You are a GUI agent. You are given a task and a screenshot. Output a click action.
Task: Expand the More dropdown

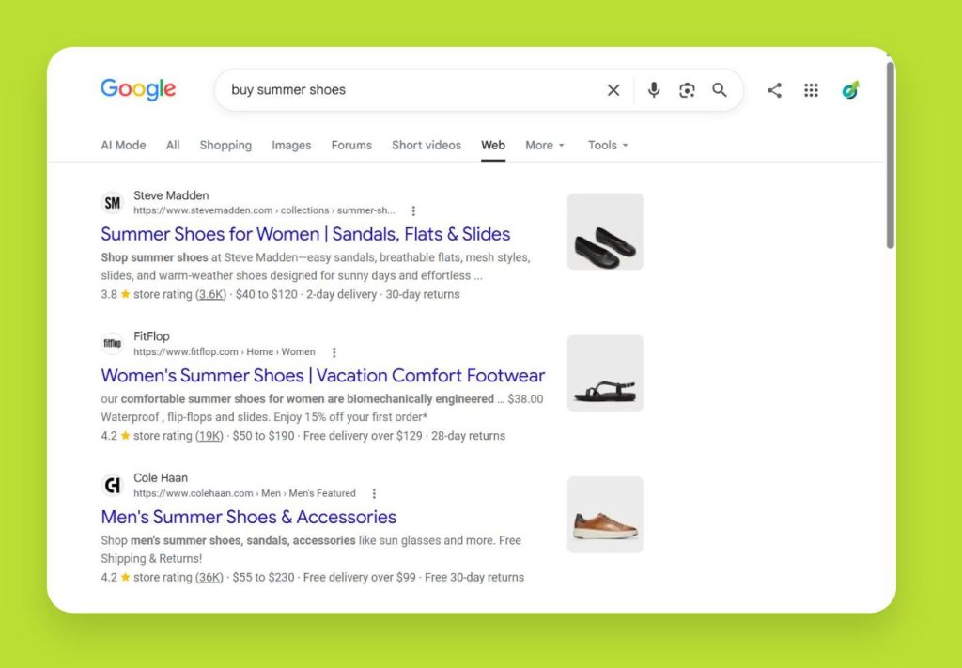click(545, 146)
